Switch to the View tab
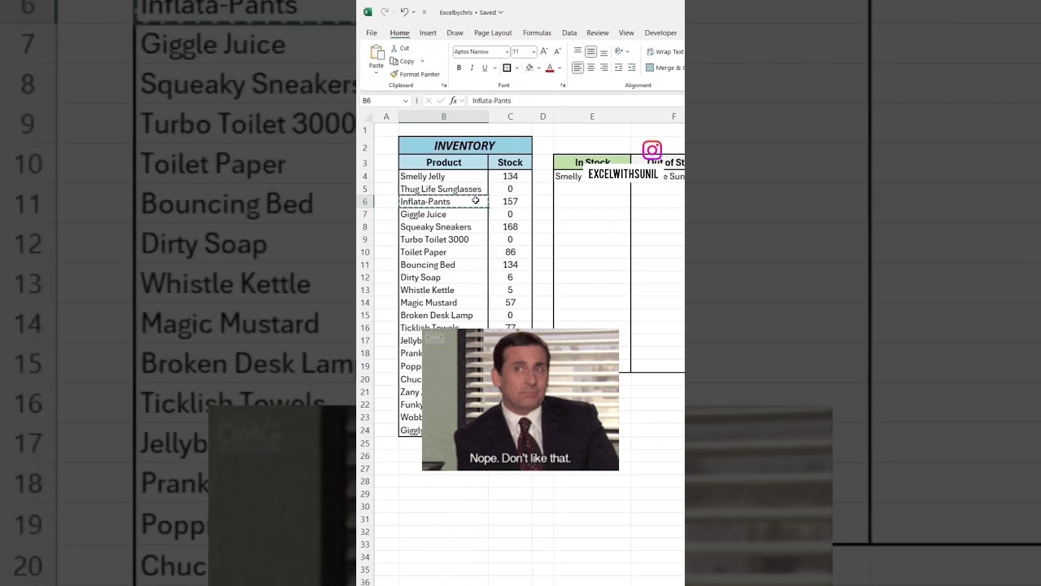 coord(626,33)
